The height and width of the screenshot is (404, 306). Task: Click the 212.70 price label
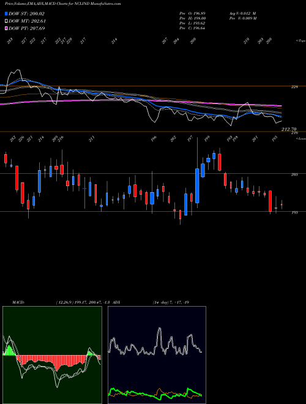click(x=289, y=129)
